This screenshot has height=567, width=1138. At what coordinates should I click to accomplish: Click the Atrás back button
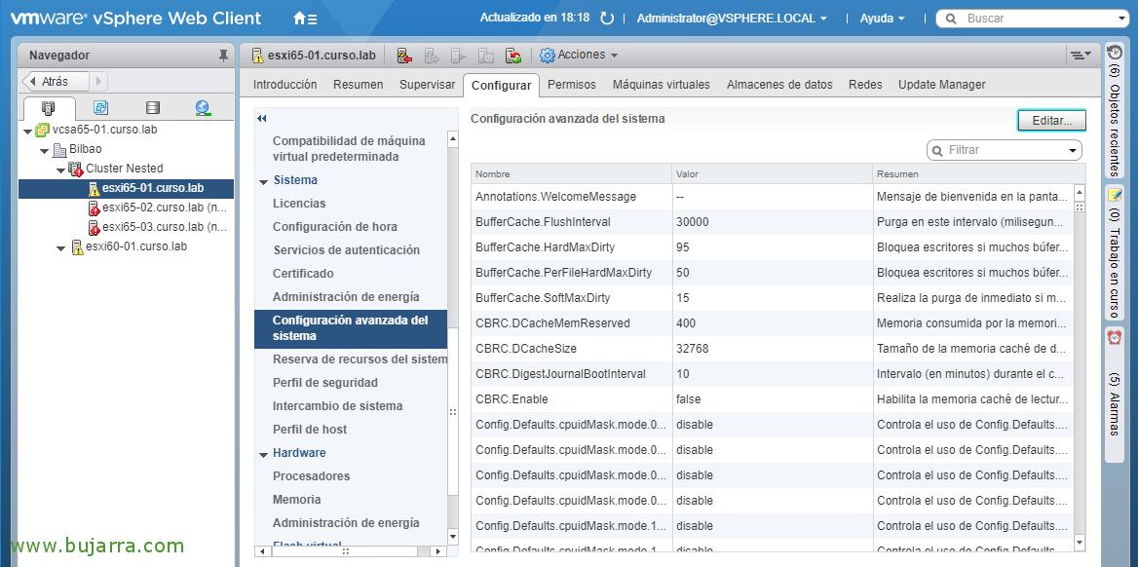coord(56,81)
